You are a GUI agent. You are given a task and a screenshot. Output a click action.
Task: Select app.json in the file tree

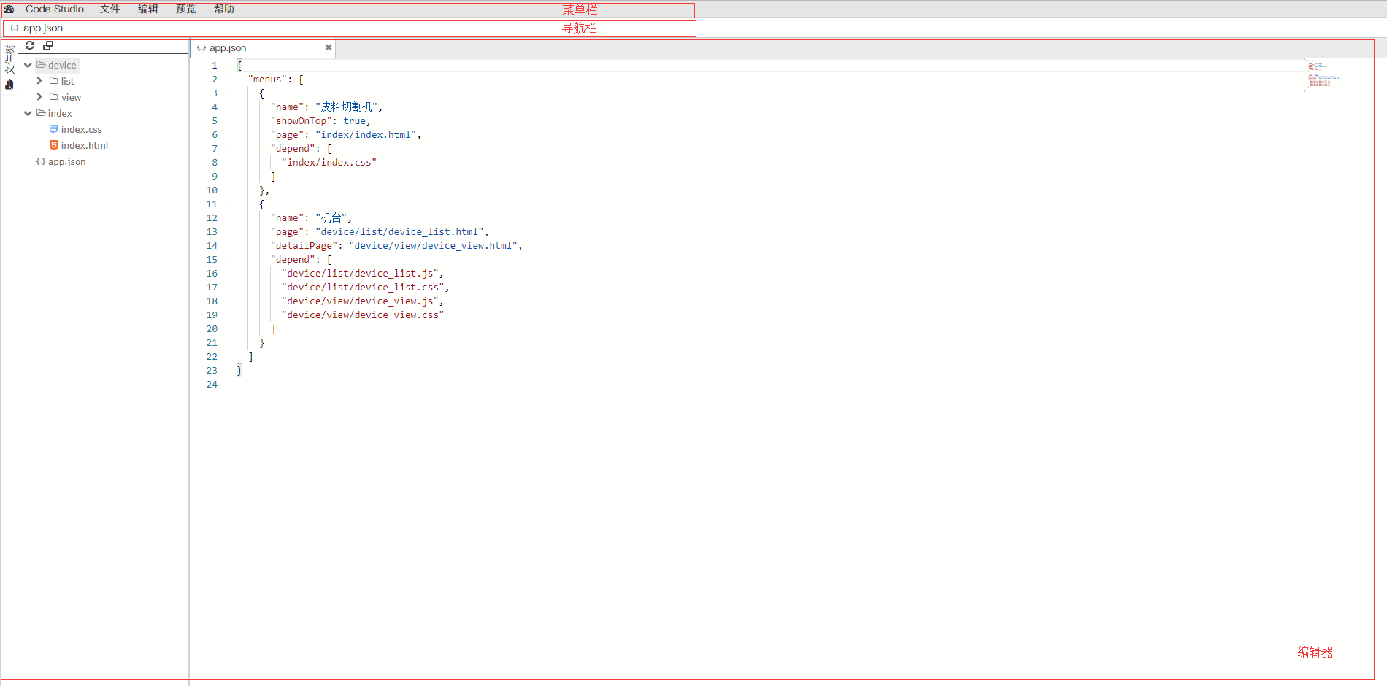66,161
